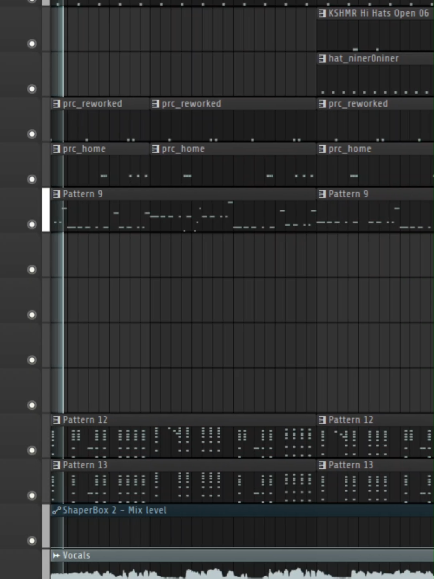Select the "hat_niner0niner" clip title
Viewport: 434px width, 579px height.
[364, 58]
